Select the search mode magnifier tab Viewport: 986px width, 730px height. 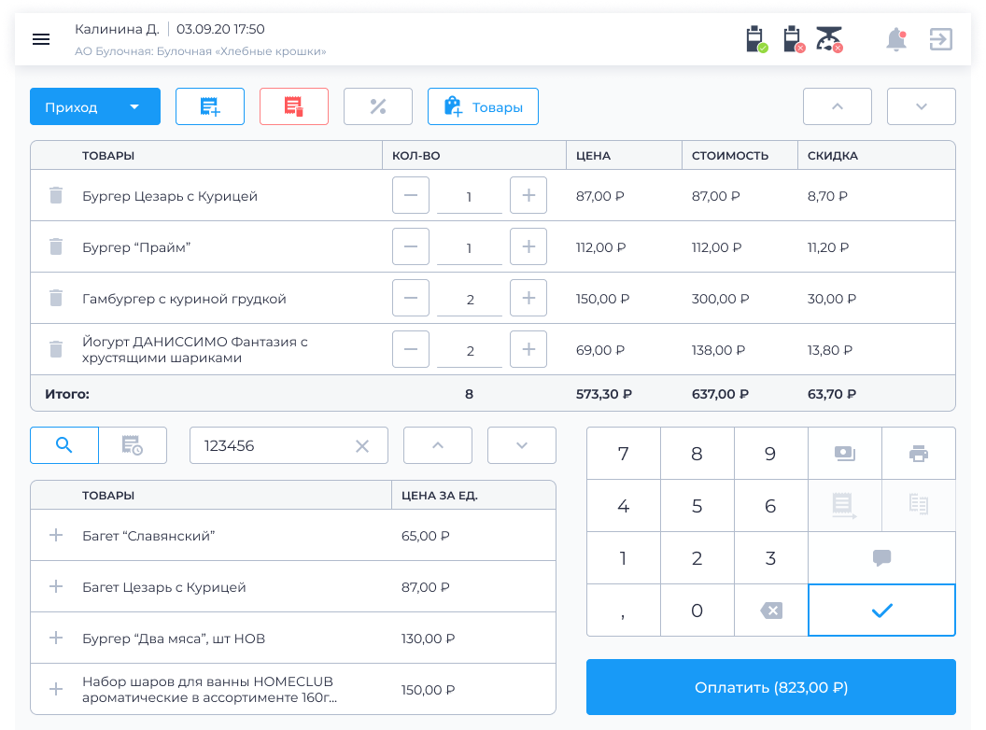pyautogui.click(x=64, y=445)
